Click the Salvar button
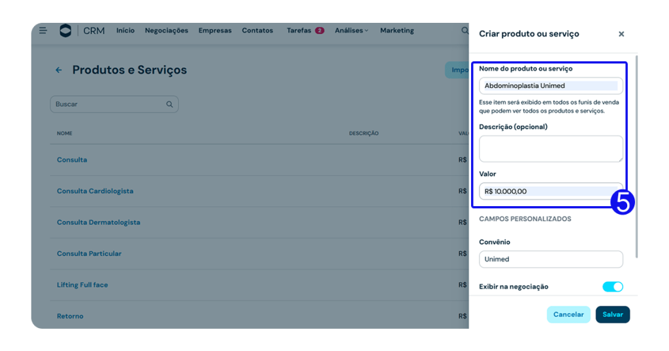Image resolution: width=669 pixels, height=351 pixels. pyautogui.click(x=612, y=314)
